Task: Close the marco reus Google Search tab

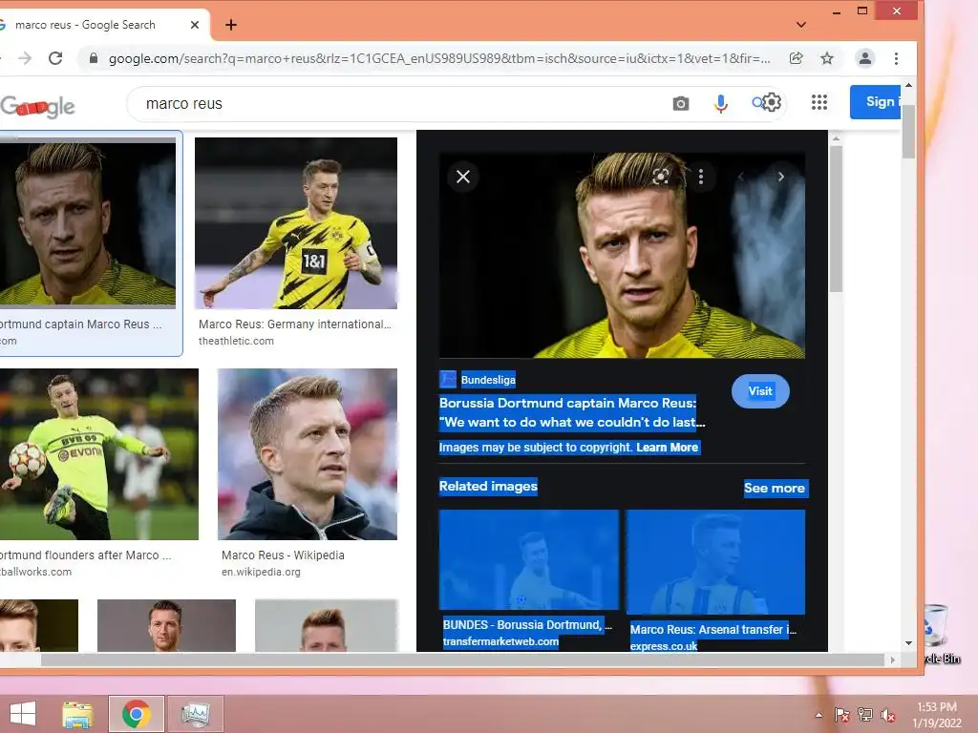Action: [x=195, y=24]
